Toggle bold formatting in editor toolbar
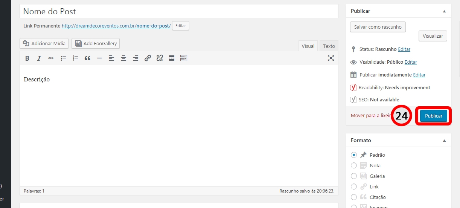This screenshot has height=208, width=460. pos(27,58)
